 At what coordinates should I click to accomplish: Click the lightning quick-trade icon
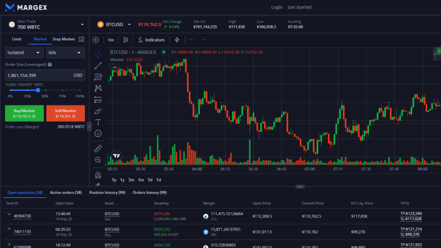click(x=177, y=40)
